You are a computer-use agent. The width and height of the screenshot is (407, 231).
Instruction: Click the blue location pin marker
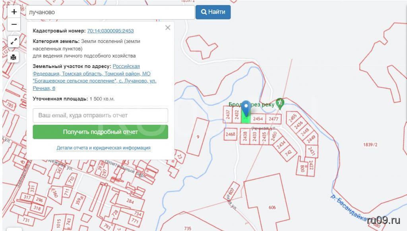[x=246, y=108]
